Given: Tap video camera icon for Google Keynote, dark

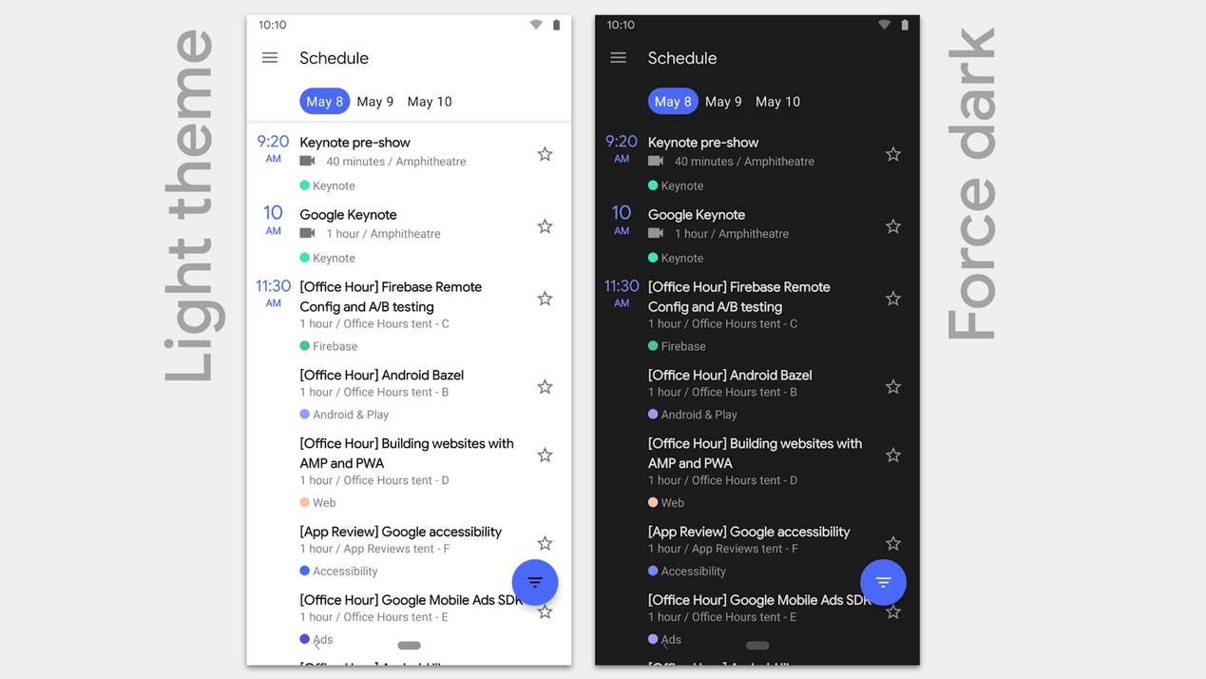Looking at the screenshot, I should point(655,234).
